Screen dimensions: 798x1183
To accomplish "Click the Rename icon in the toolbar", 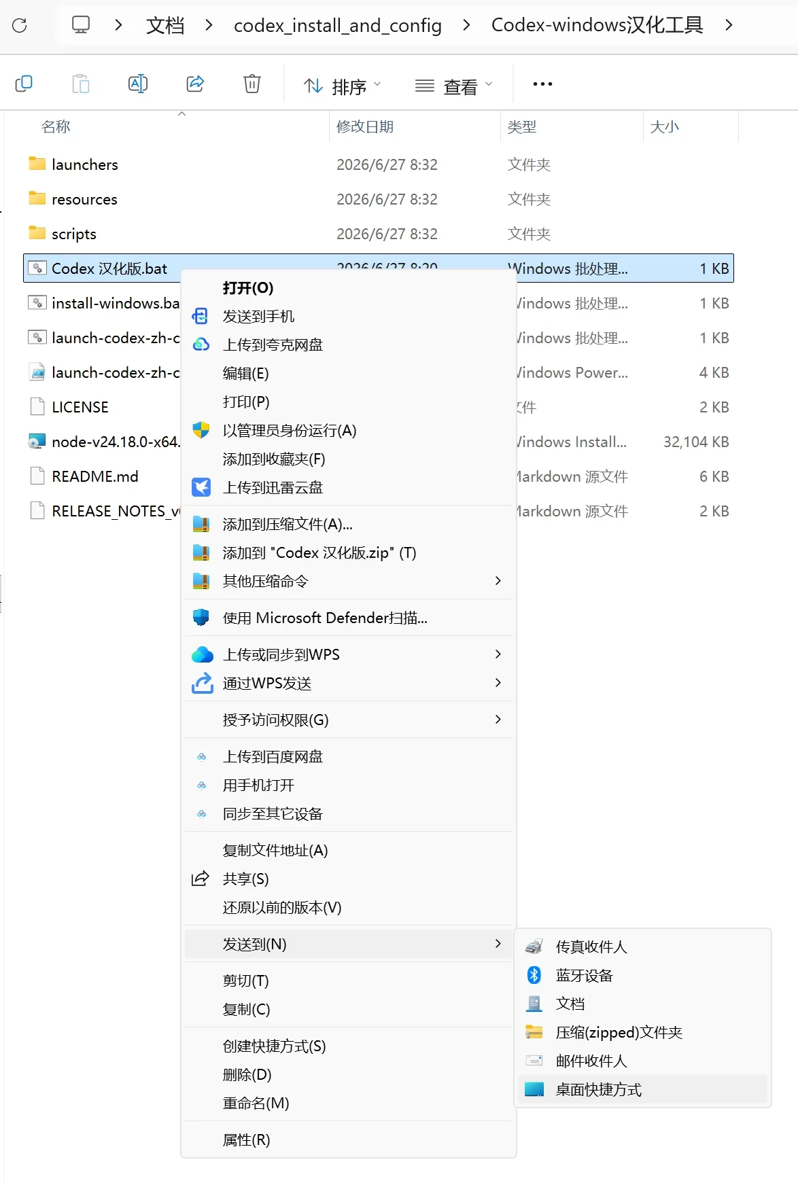I will tap(138, 84).
